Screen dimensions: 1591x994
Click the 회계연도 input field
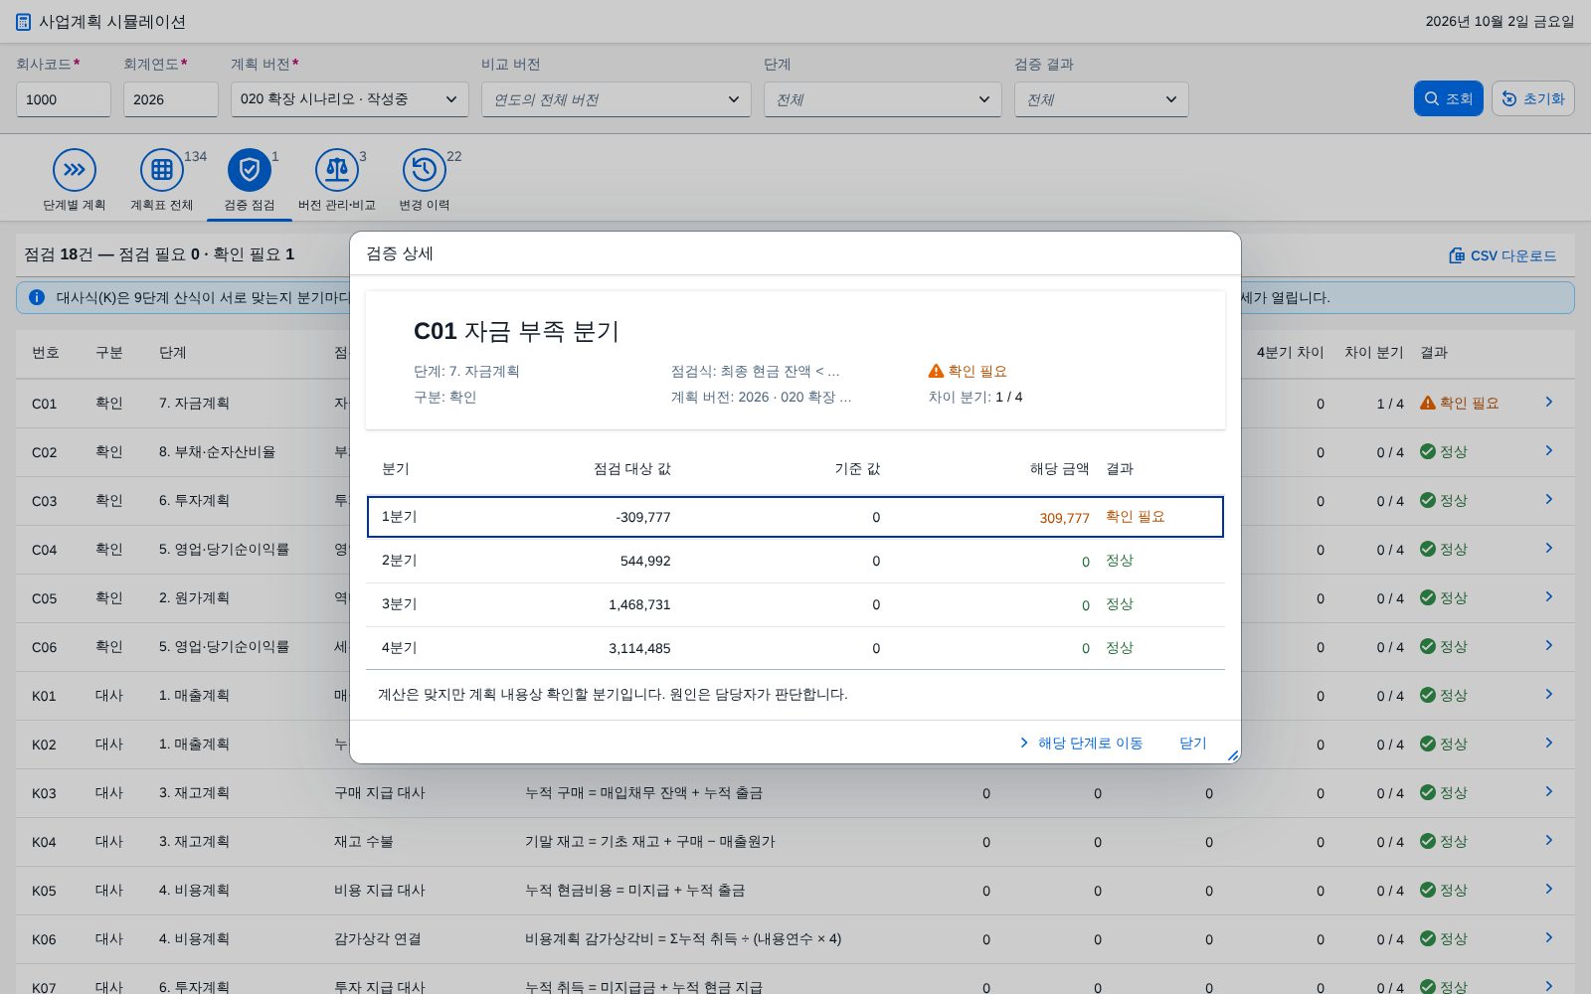pyautogui.click(x=171, y=99)
